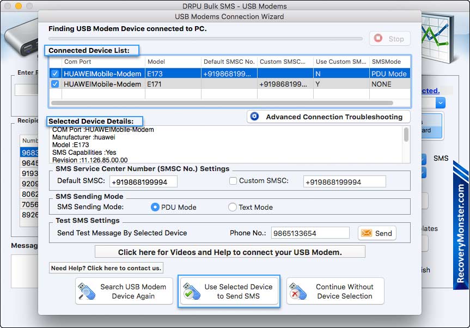Click recipient number starting 8926 in background list
The width and height of the screenshot is (470, 328).
tap(29, 215)
